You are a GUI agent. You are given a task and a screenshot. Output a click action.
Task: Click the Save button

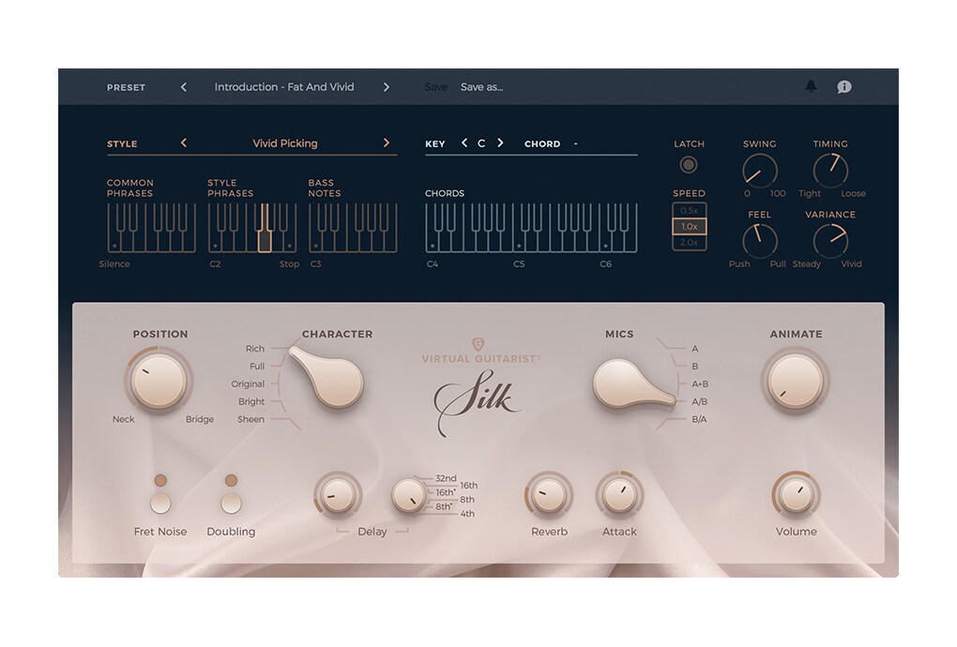click(x=435, y=87)
